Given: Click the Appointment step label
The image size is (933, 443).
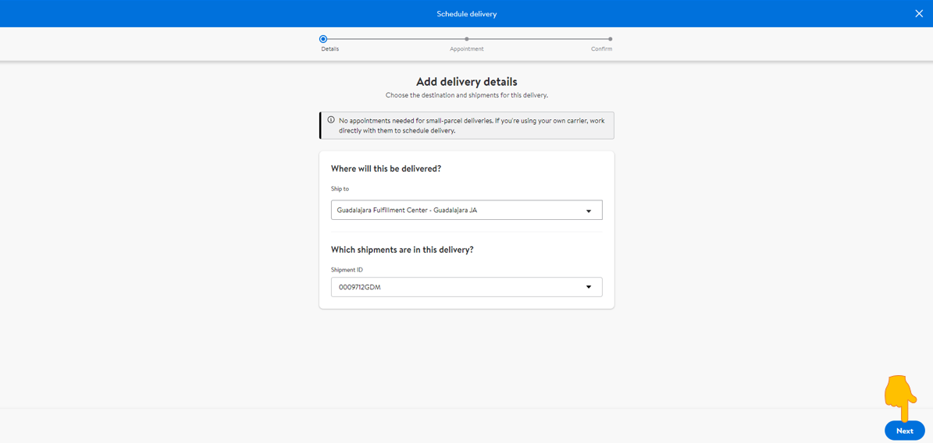Looking at the screenshot, I should [x=467, y=49].
